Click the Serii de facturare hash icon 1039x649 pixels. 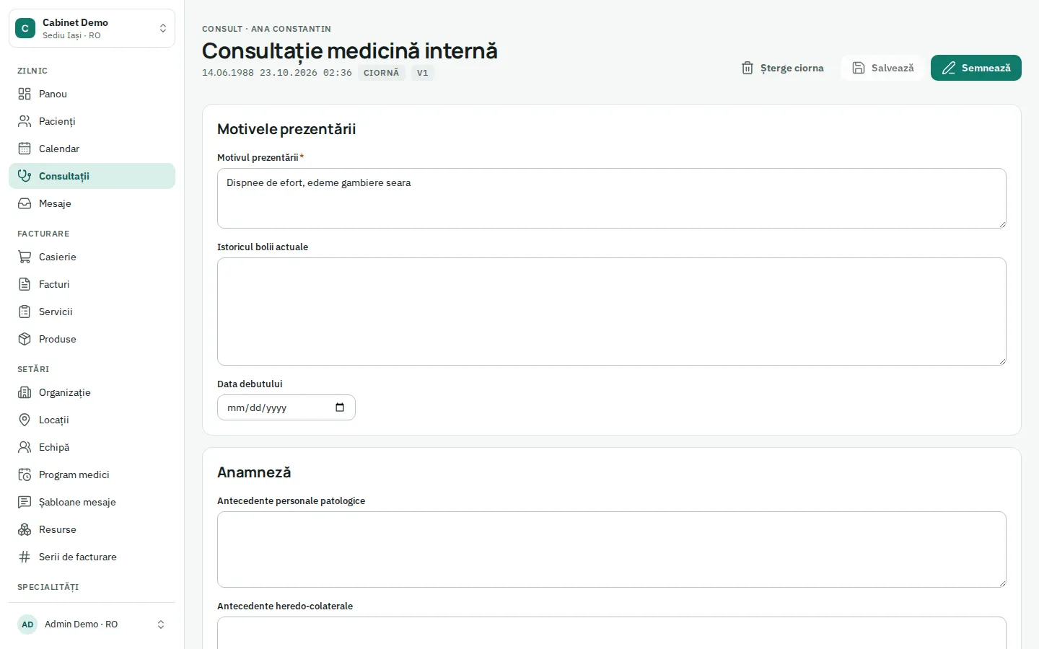(x=25, y=557)
